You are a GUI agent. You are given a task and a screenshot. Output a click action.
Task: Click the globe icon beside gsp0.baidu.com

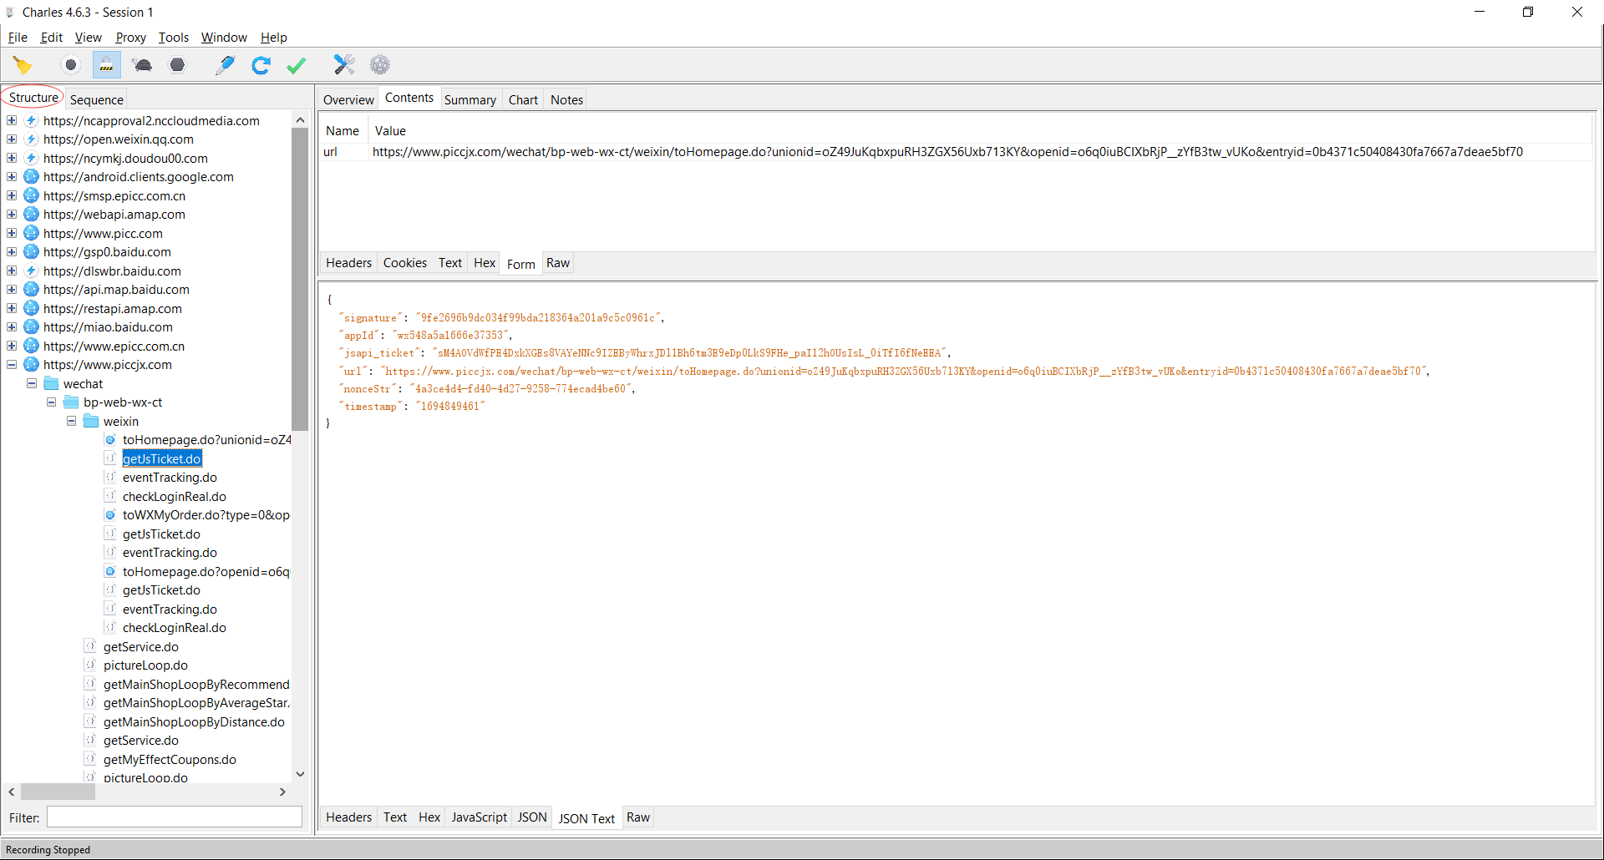click(32, 252)
